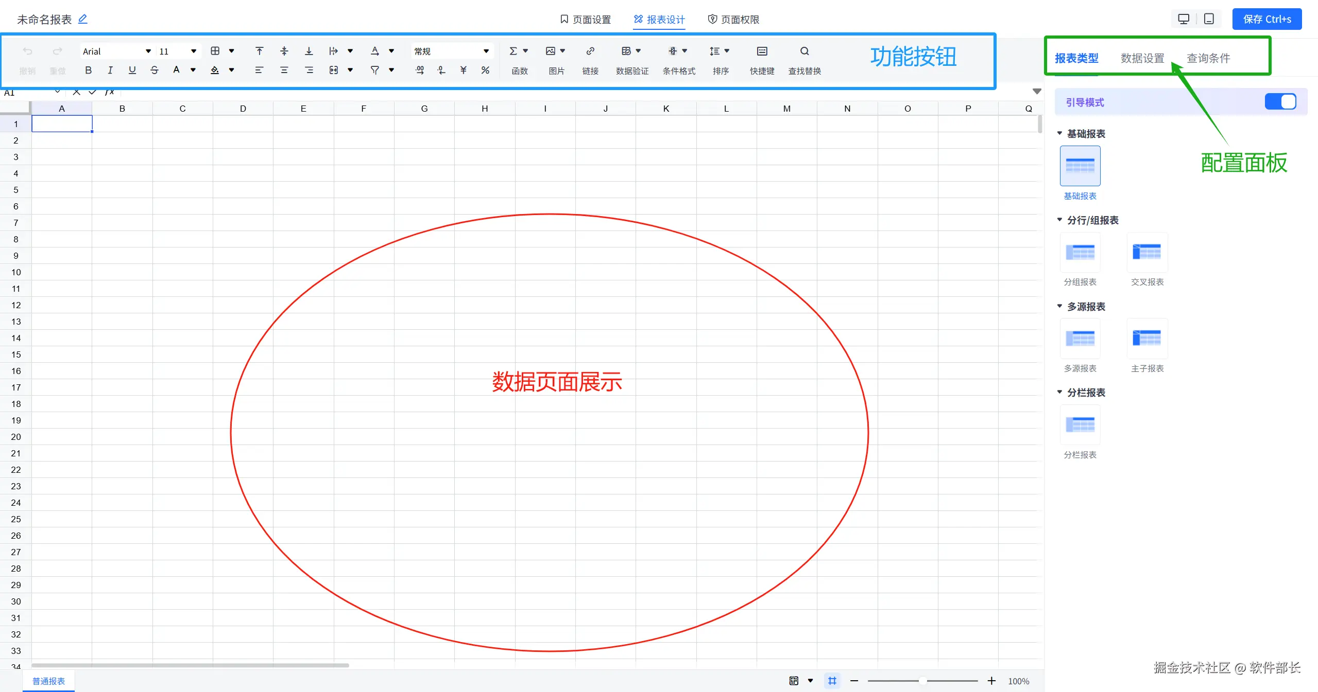Click zoom in plus button
The height and width of the screenshot is (692, 1318).
coord(991,681)
